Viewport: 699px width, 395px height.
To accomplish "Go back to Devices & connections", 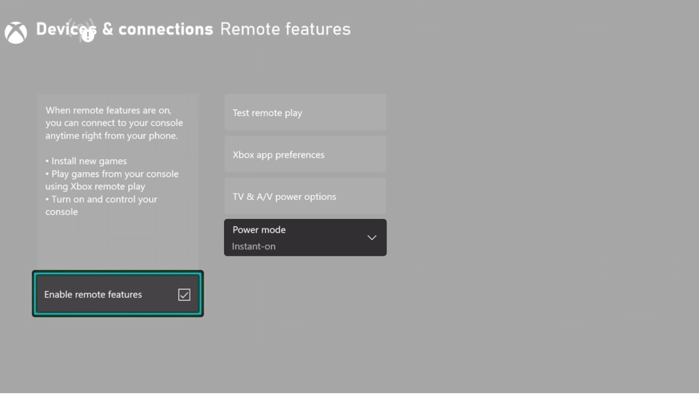I will tap(125, 29).
